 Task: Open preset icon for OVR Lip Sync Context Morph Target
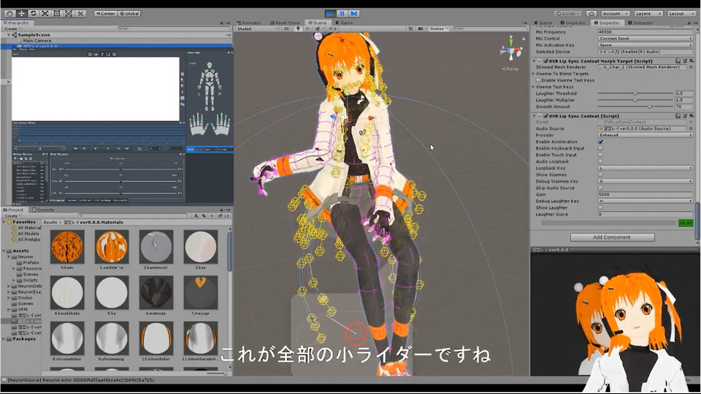684,61
